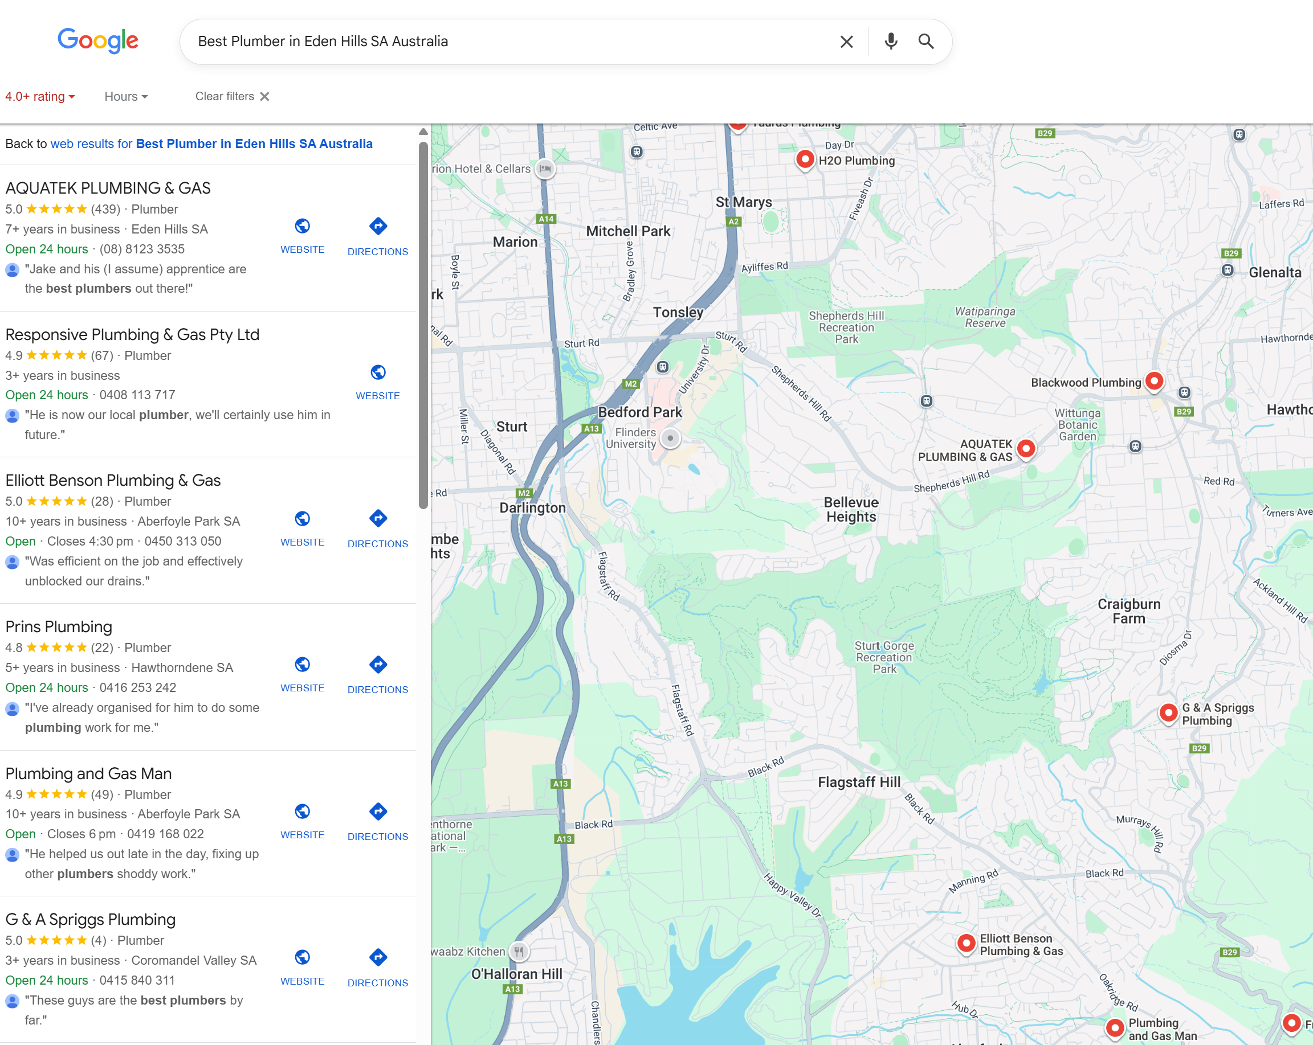Expand the 4.0+ rating filter dropdown
The height and width of the screenshot is (1045, 1313).
coord(40,96)
